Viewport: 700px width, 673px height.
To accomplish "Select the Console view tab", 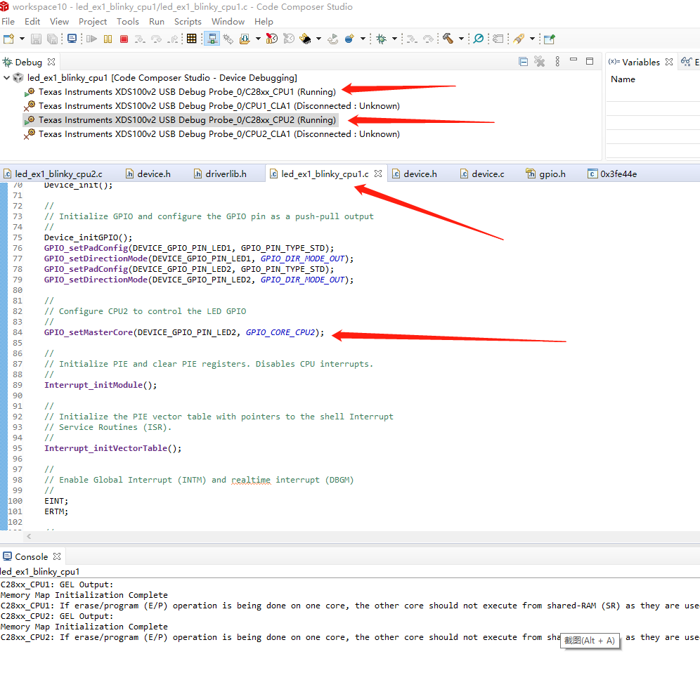I will coord(30,557).
